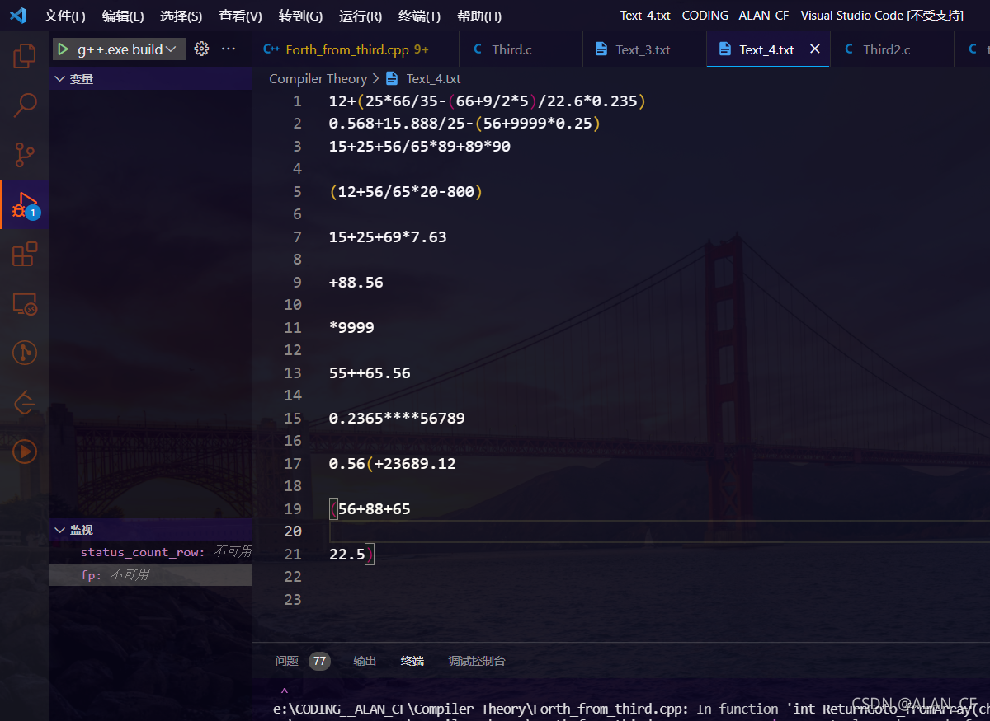Open the 转到(G) menu
This screenshot has height=721, width=990.
point(300,16)
